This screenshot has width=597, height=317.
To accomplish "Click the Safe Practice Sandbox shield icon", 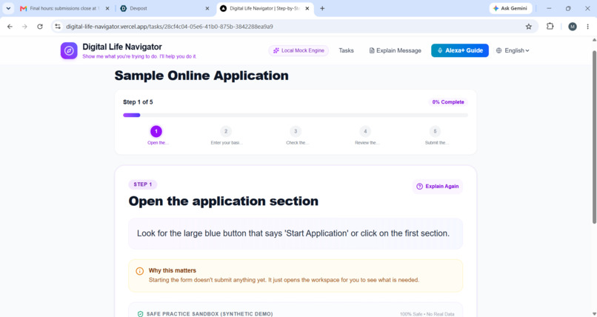I will (140, 314).
